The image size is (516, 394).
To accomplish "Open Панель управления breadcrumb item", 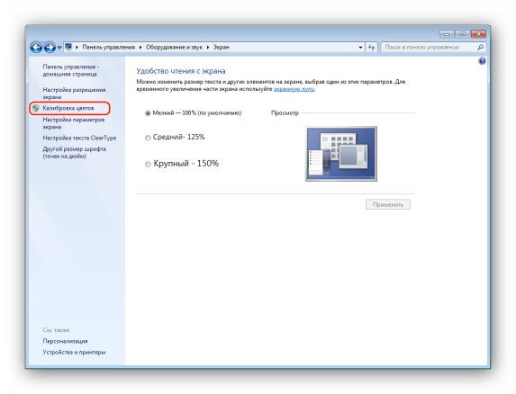I will coord(109,48).
